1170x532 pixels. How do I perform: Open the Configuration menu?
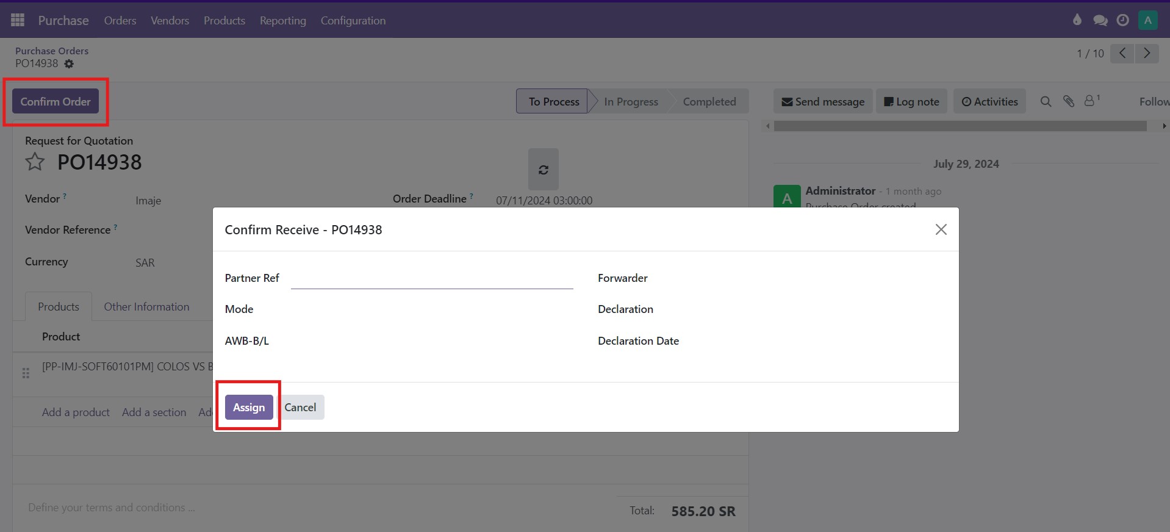[x=353, y=21]
